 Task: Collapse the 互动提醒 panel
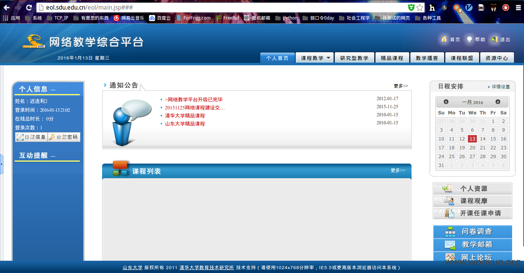click(x=53, y=156)
